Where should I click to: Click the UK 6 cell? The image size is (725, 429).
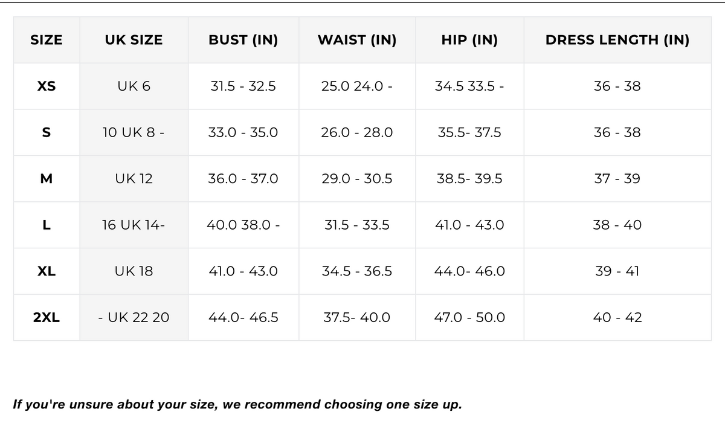(x=134, y=86)
